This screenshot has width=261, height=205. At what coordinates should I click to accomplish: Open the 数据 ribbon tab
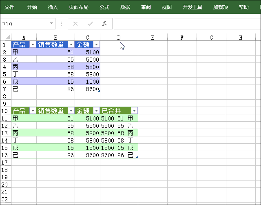click(x=125, y=7)
